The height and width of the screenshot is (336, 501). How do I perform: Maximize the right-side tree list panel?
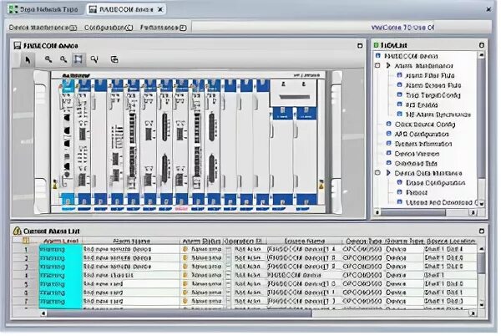(482, 45)
